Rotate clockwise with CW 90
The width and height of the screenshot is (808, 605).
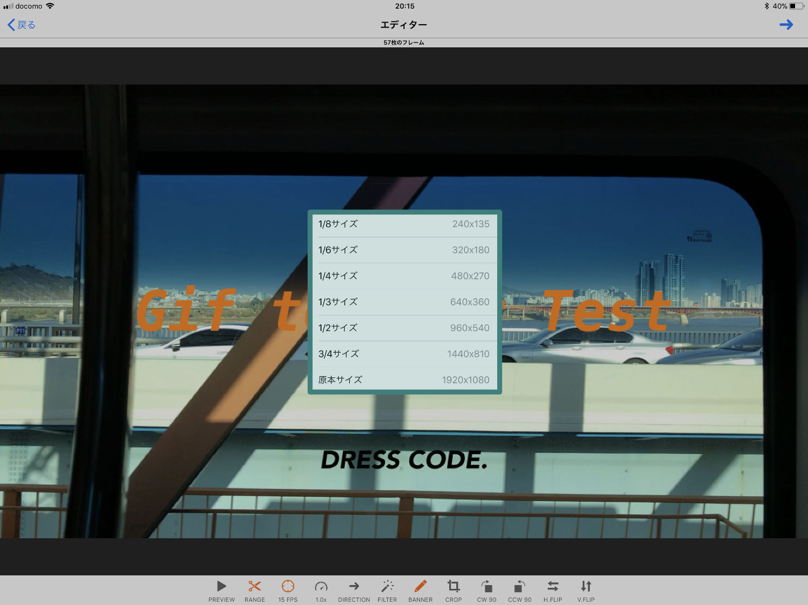(486, 590)
